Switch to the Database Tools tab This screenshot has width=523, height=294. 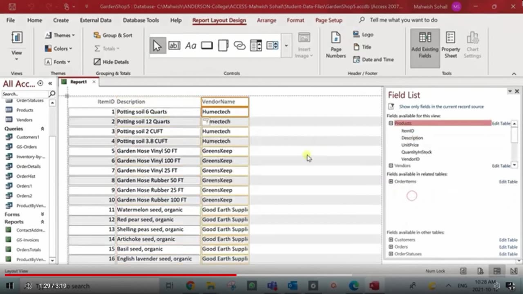[x=141, y=20]
